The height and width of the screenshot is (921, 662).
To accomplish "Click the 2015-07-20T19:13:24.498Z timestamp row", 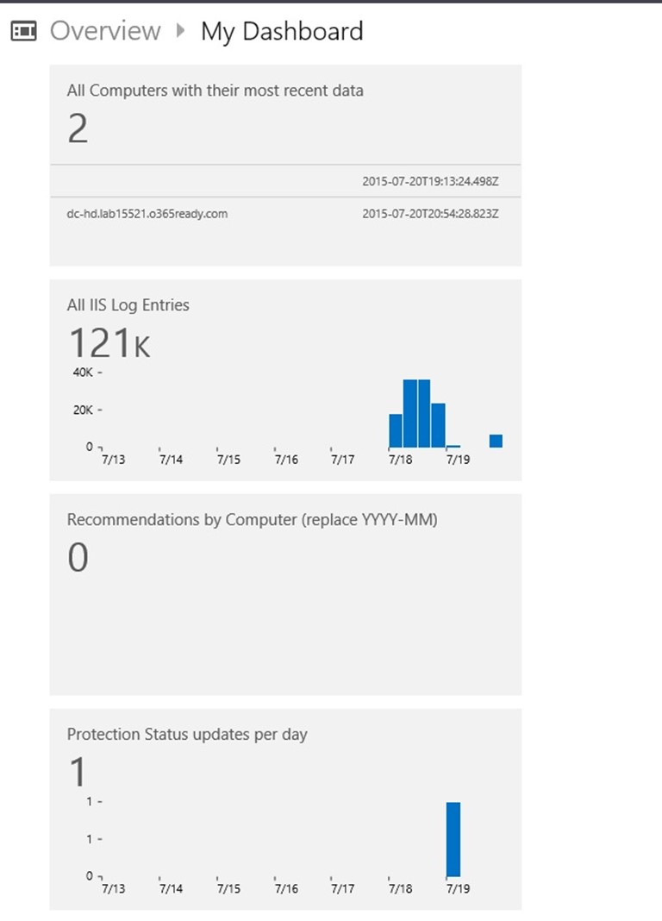I will (429, 182).
